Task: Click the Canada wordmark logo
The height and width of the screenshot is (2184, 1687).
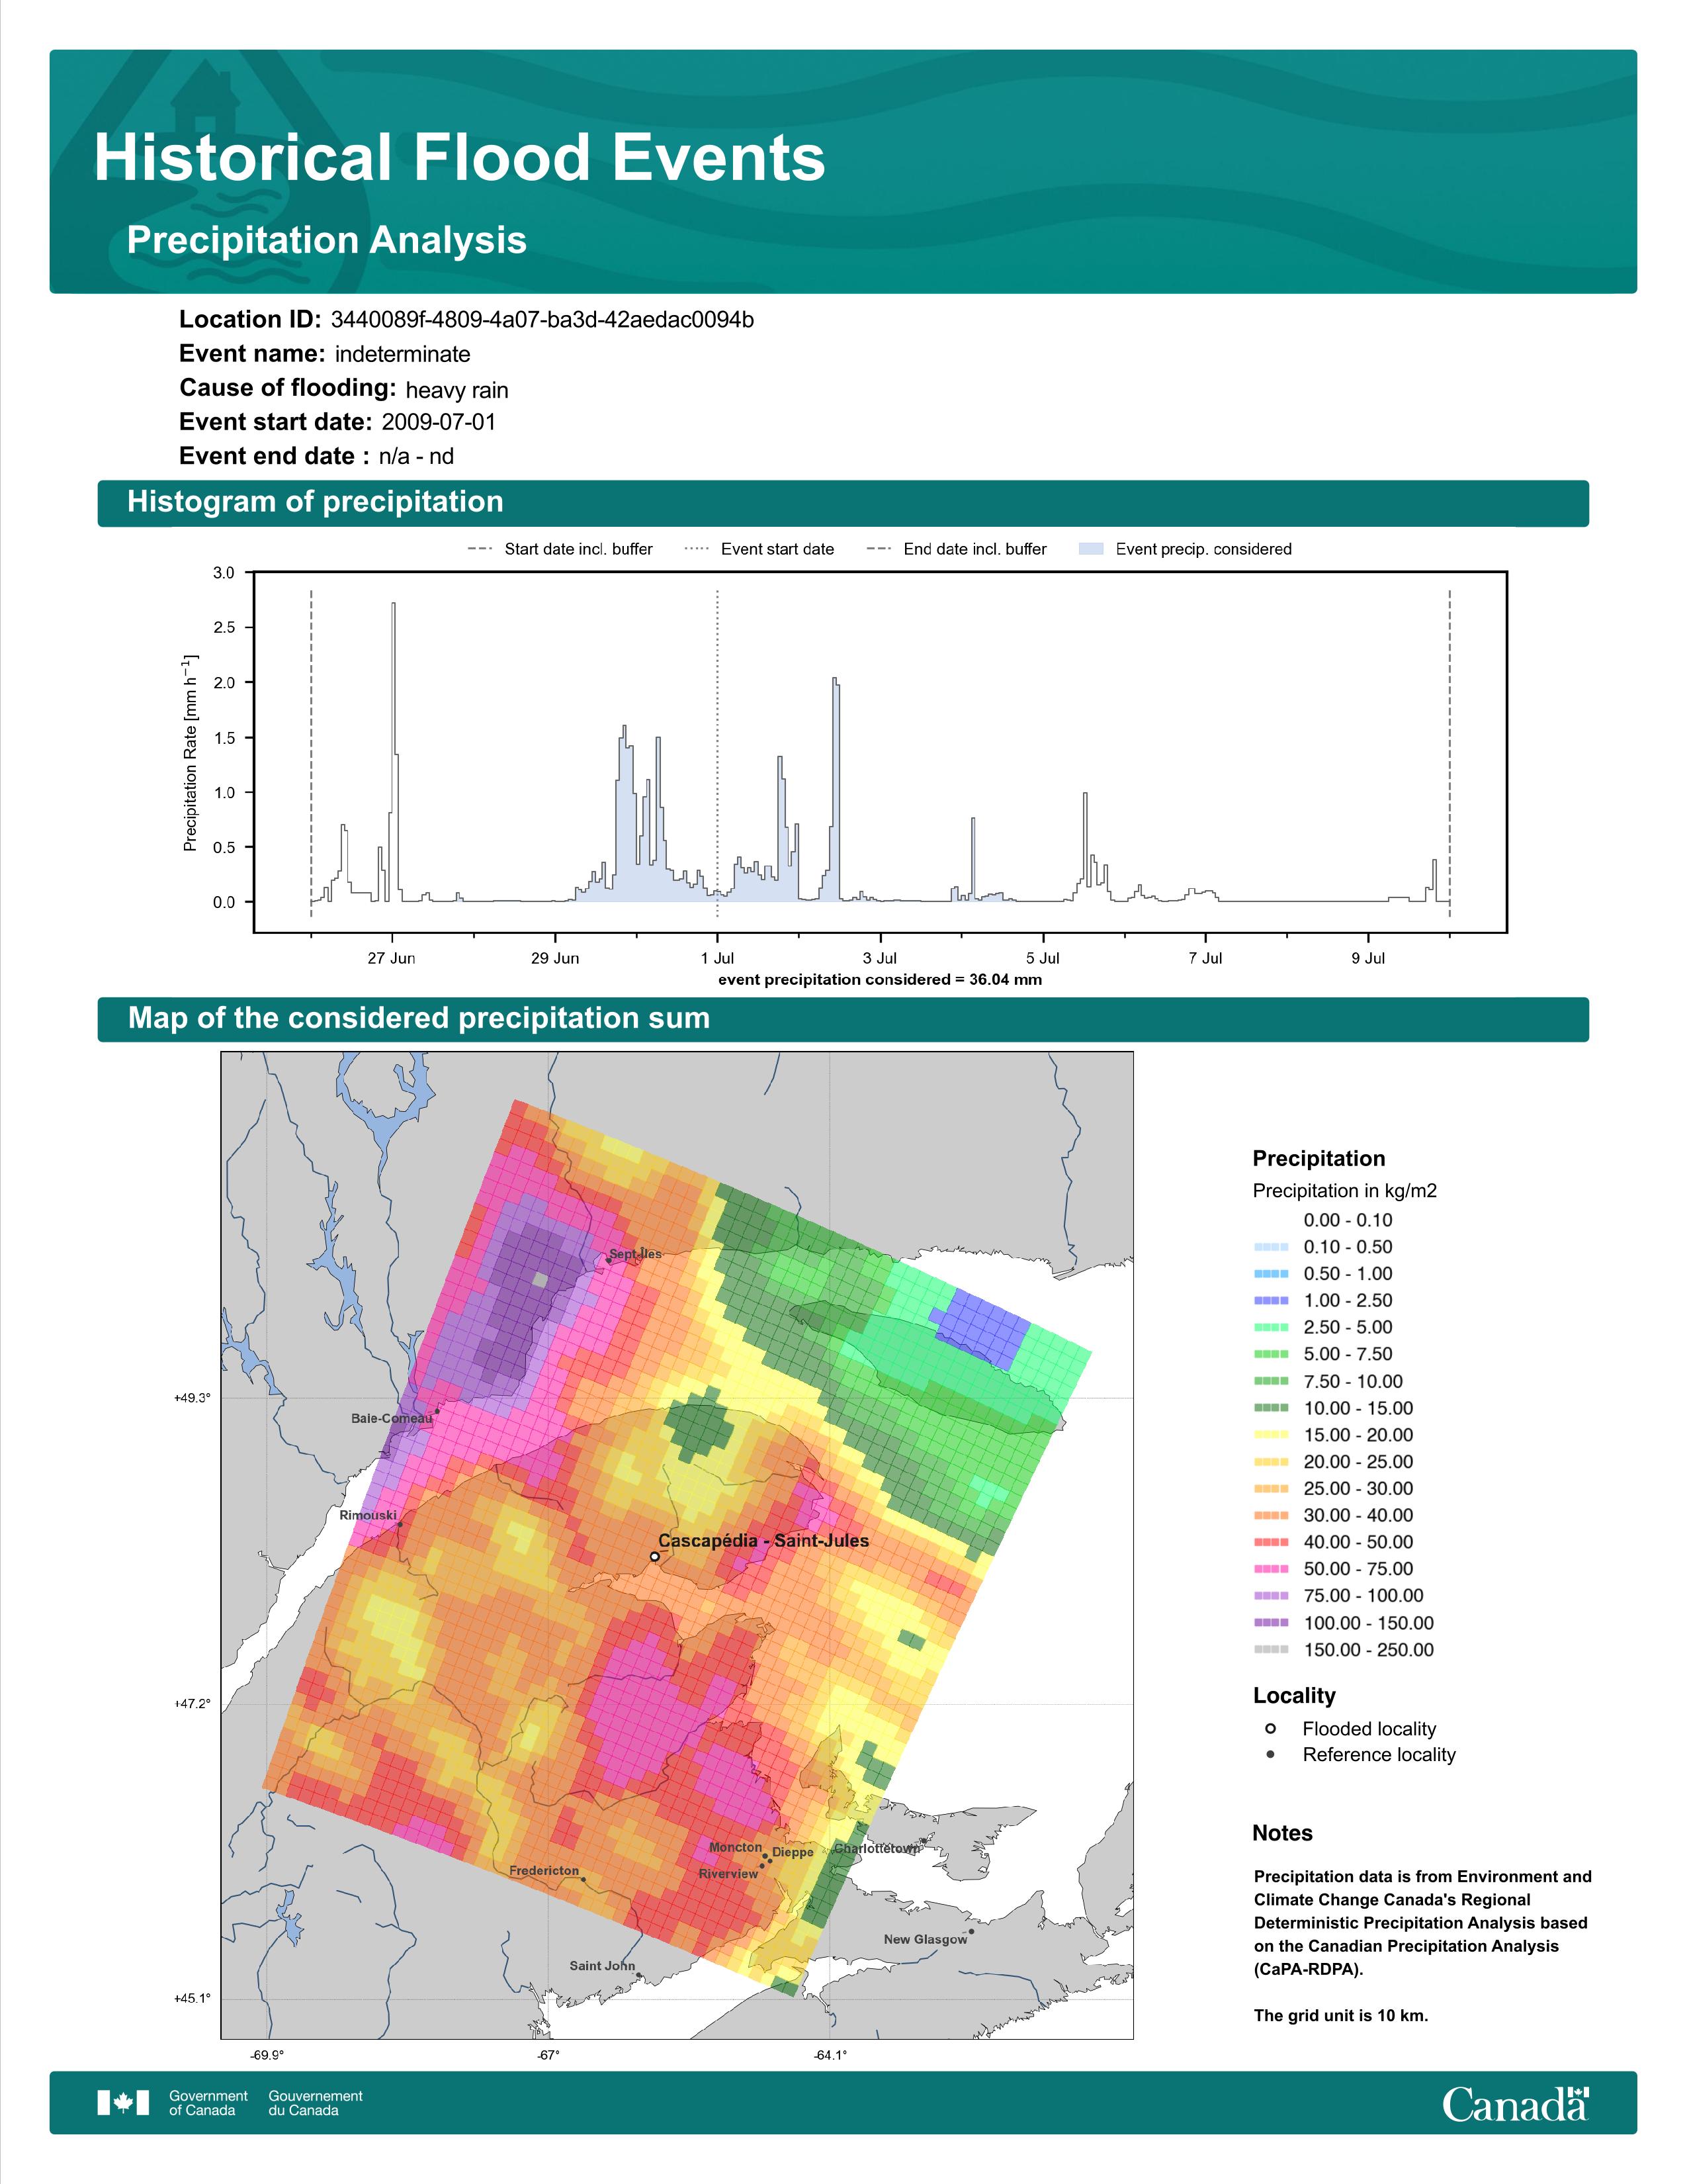Action: (1515, 2103)
